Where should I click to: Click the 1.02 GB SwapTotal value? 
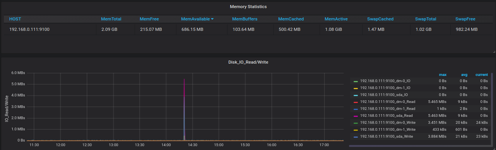click(423, 29)
